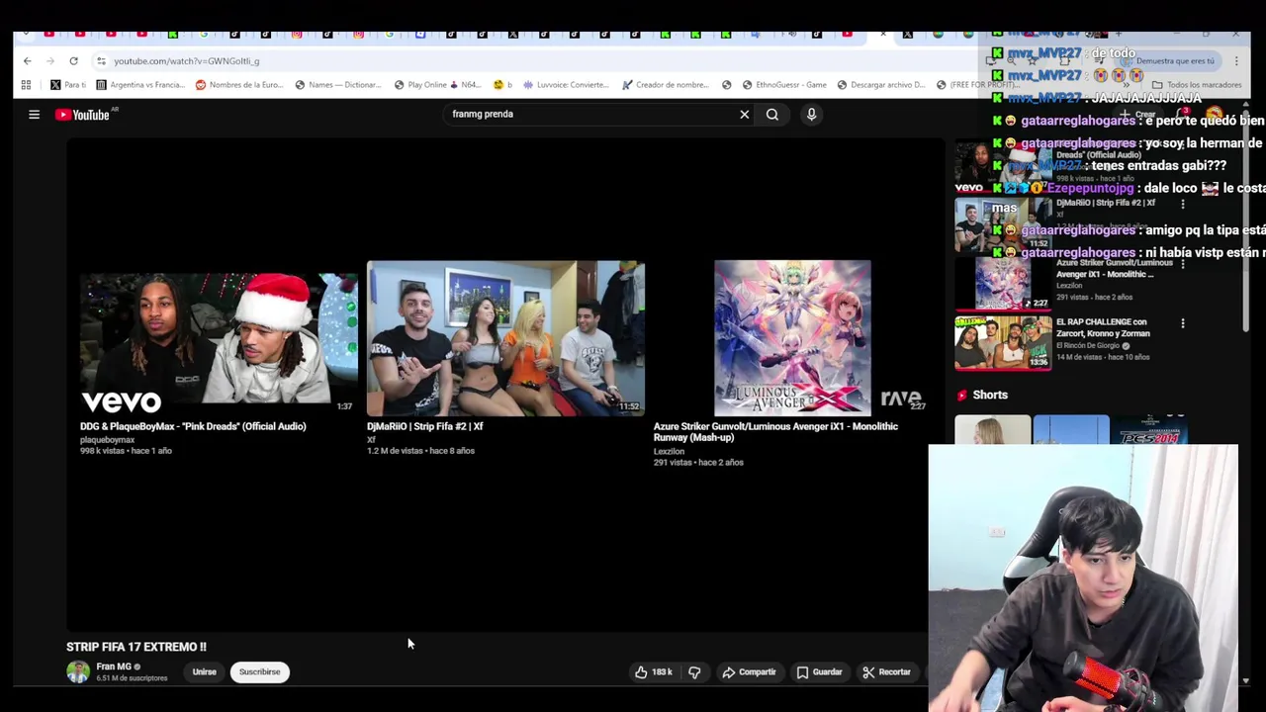
Task: Open 'Nombres de la Euro' bookmark
Action: [239, 85]
